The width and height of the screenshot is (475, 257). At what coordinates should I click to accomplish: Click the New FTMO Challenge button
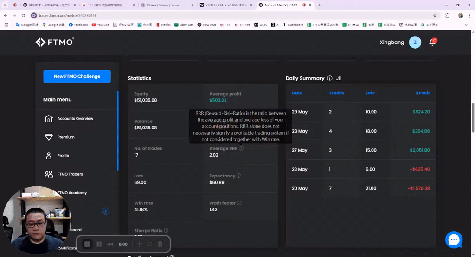pyautogui.click(x=77, y=76)
